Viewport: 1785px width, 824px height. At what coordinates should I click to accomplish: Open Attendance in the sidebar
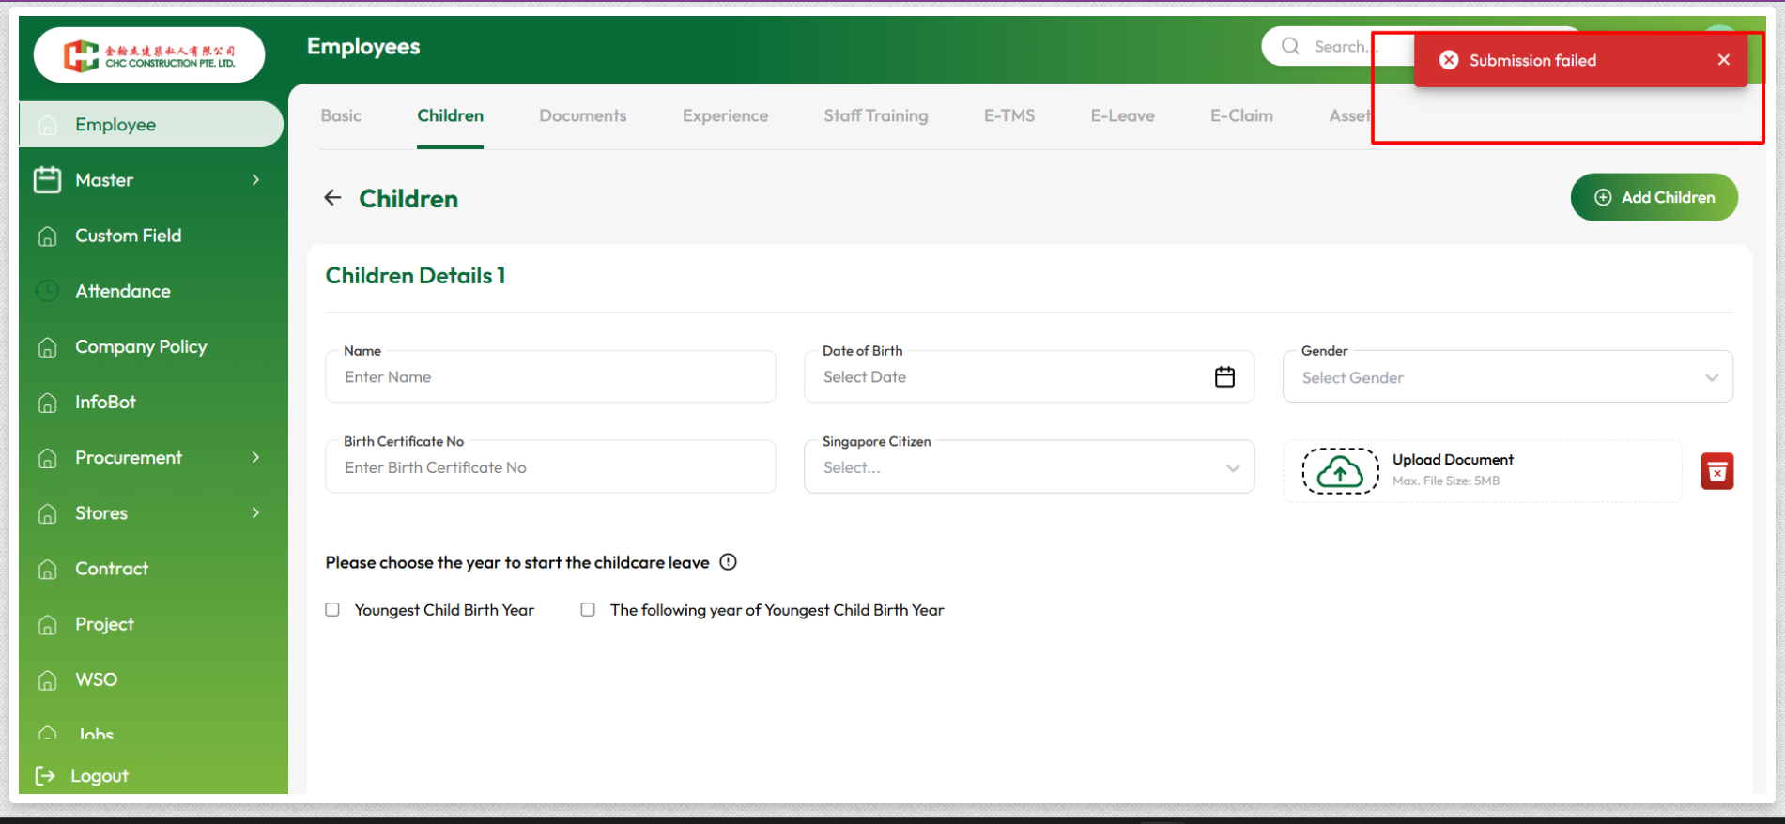point(123,291)
